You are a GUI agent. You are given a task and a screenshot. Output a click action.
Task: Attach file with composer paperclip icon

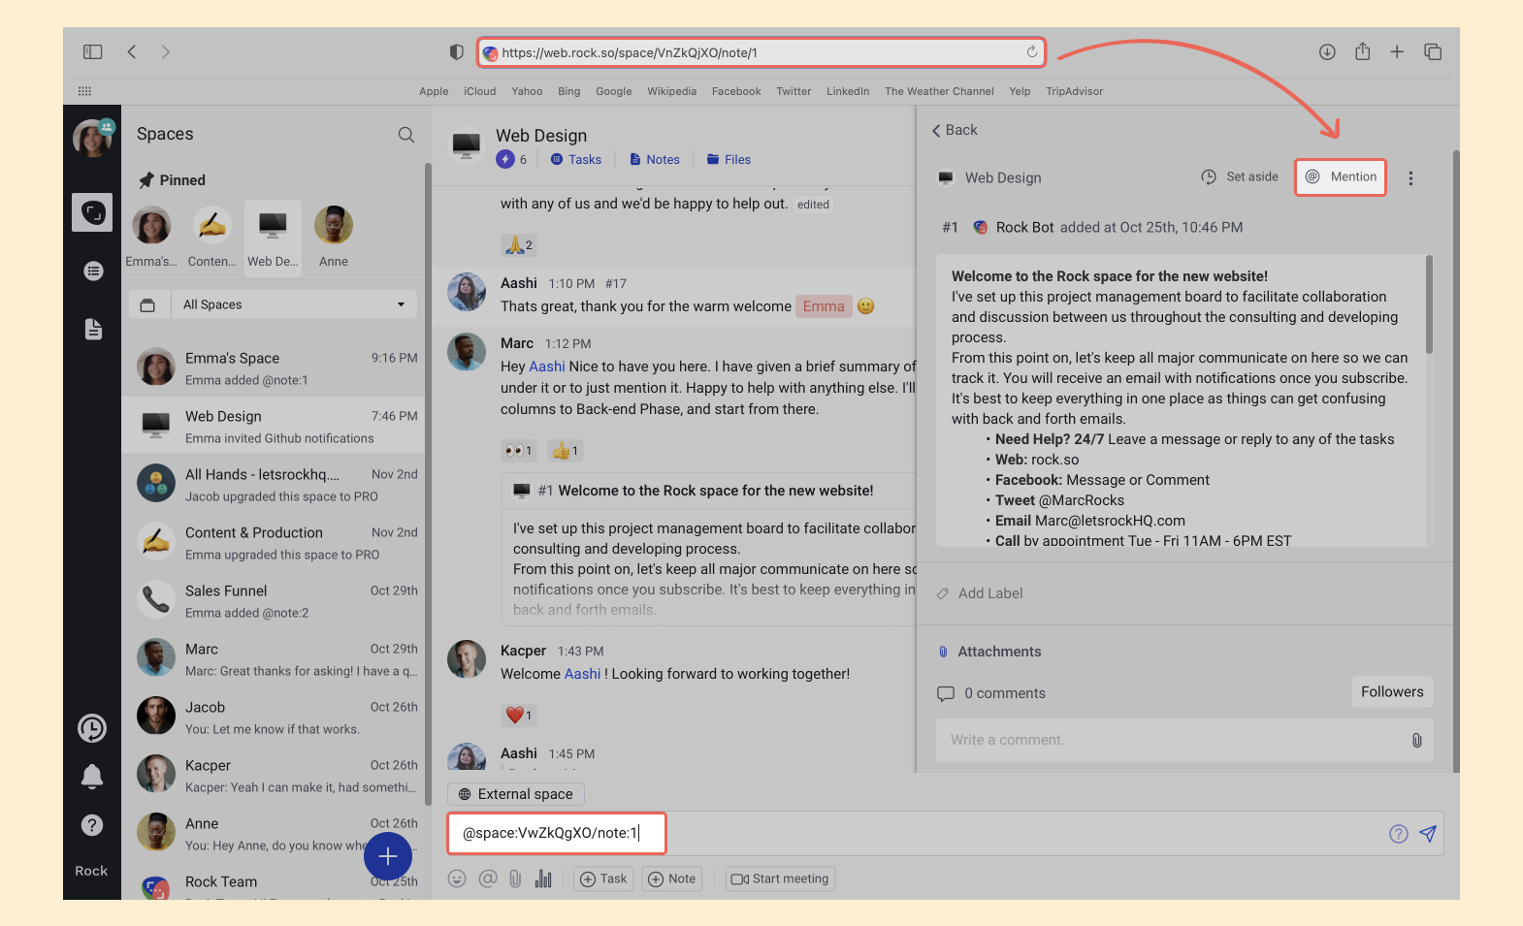515,878
